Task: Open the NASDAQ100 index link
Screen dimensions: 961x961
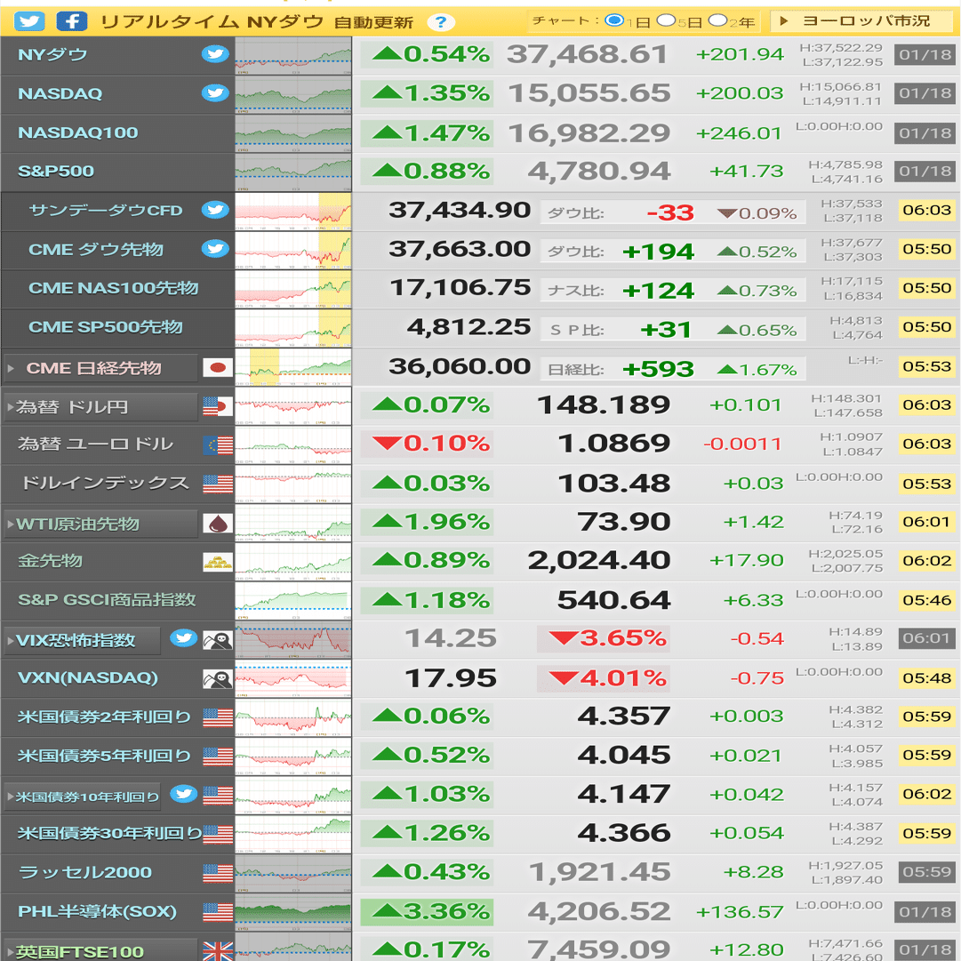Action: [x=78, y=132]
